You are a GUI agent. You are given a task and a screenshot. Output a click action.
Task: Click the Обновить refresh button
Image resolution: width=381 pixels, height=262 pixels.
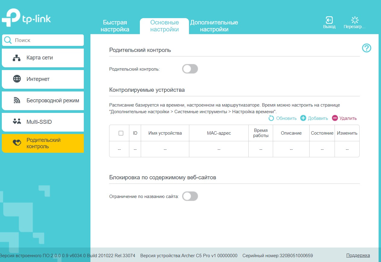283,118
